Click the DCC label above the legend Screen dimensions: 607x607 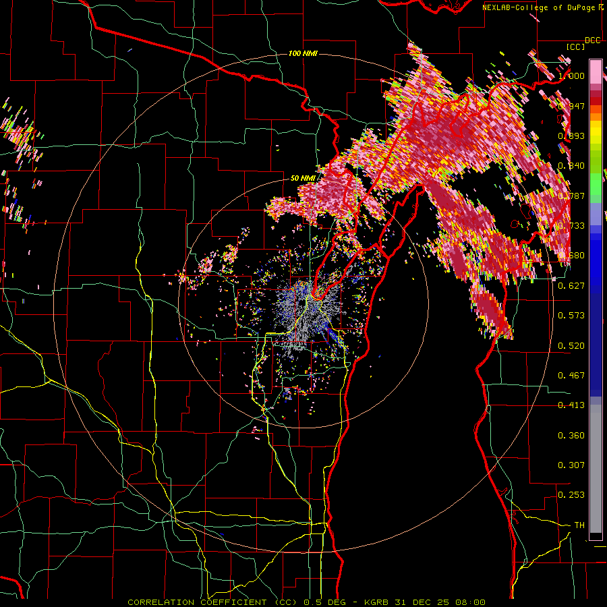click(x=593, y=40)
